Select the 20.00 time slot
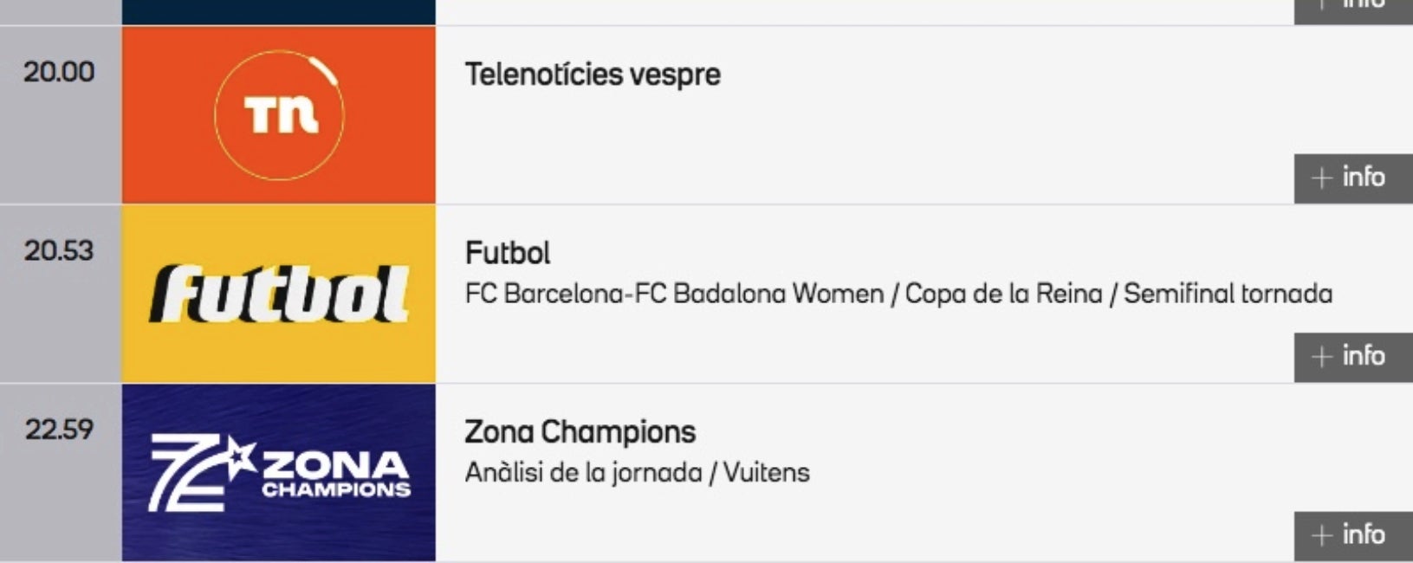The height and width of the screenshot is (563, 1413). tap(59, 72)
